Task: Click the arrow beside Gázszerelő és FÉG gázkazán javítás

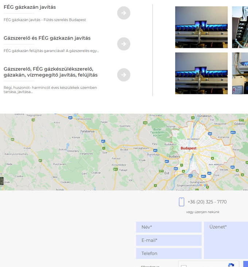Action: click(124, 44)
